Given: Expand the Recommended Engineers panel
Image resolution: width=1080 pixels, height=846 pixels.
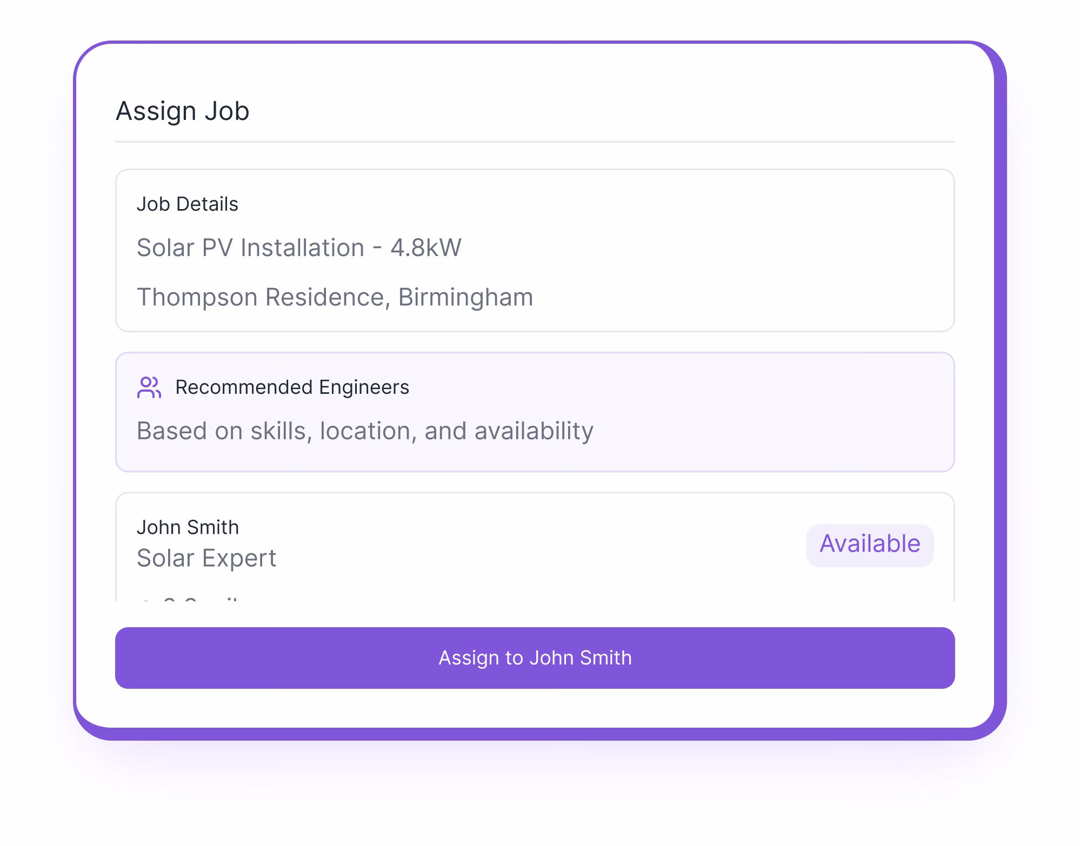Looking at the screenshot, I should coord(535,411).
